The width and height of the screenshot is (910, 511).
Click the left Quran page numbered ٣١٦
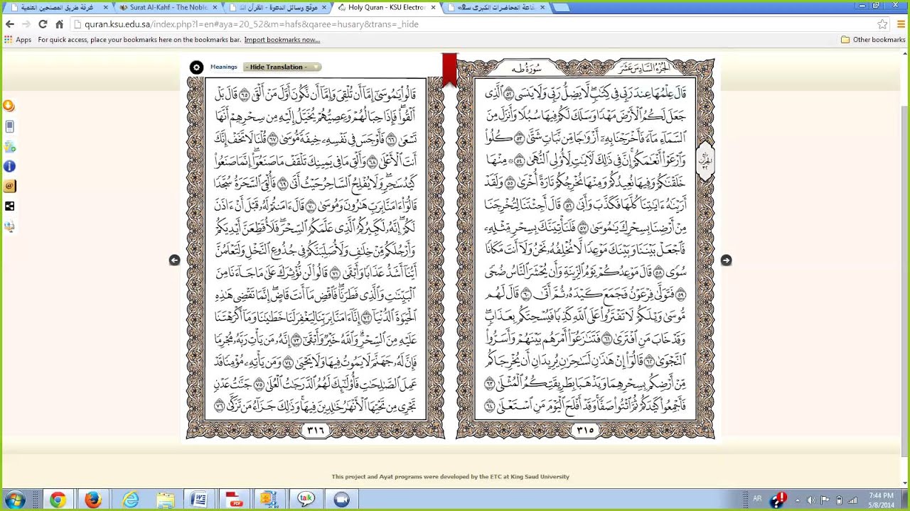(315, 249)
